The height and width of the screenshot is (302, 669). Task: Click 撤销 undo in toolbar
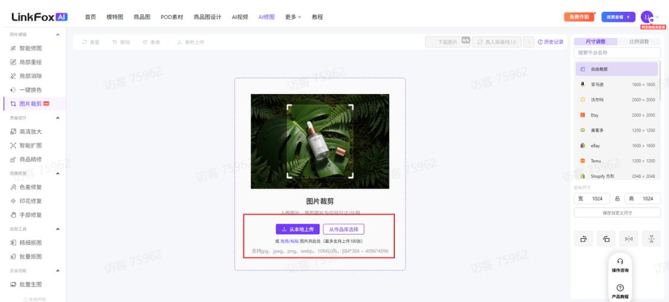pyautogui.click(x=121, y=42)
